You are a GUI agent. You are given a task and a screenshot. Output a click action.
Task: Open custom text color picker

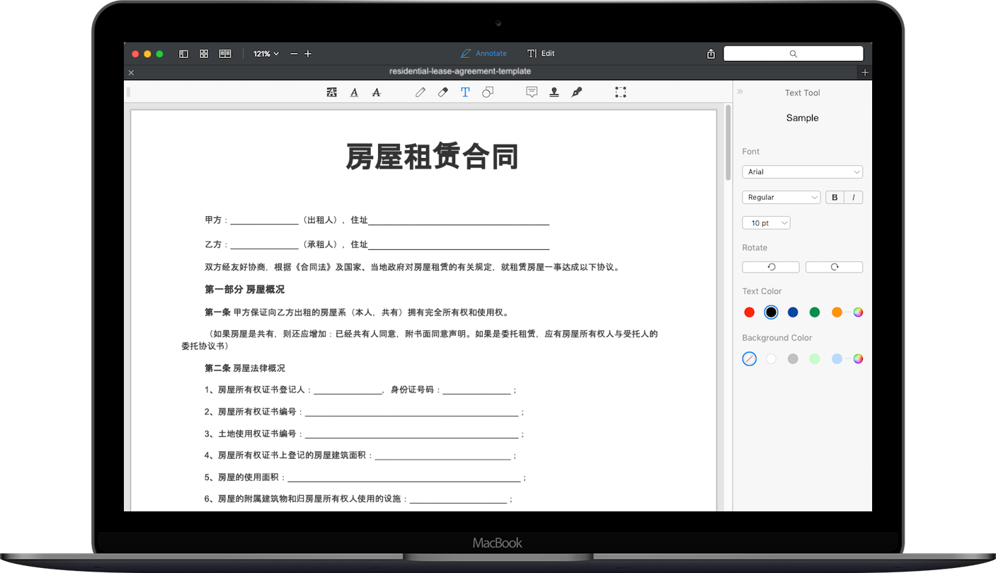858,312
